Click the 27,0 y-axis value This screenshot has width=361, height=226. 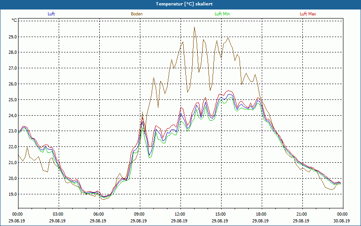[13, 68]
